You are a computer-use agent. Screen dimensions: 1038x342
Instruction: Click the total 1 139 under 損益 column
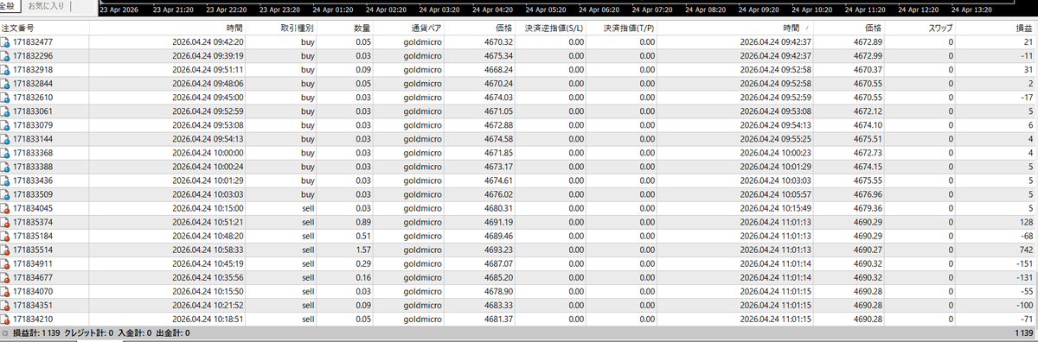[1023, 333]
